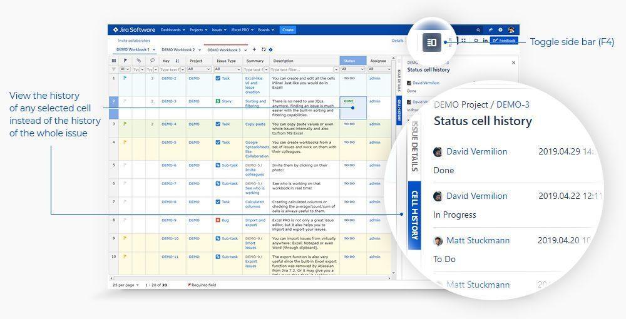This screenshot has width=626, height=319.
Task: Click the green flag on DEMO-2 row
Action: 125,79
